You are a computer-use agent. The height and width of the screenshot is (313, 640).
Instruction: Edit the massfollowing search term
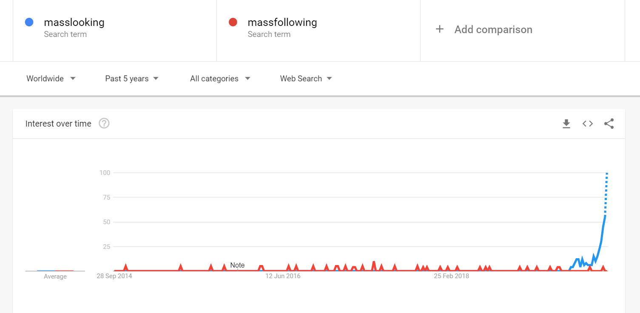282,22
